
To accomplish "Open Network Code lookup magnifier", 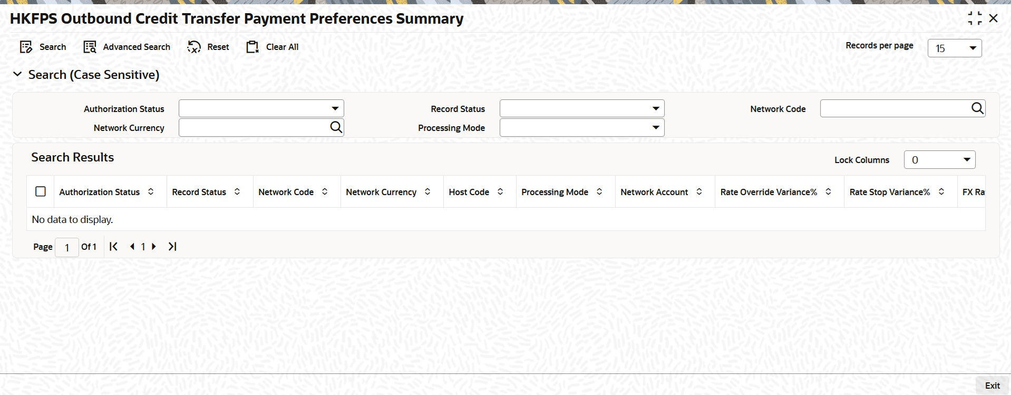I will tap(977, 108).
